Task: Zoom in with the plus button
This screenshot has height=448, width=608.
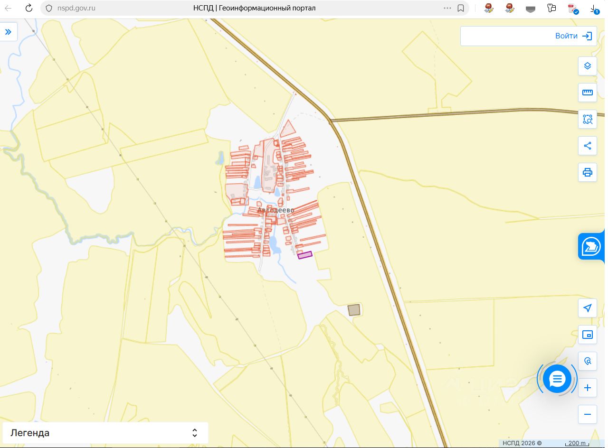Action: pyautogui.click(x=587, y=388)
